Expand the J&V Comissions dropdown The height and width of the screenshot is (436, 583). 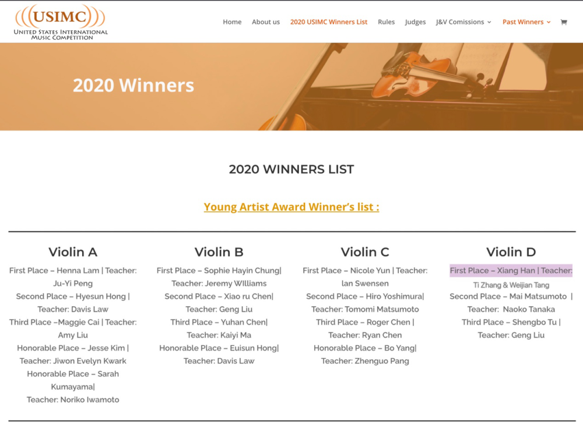coord(463,22)
